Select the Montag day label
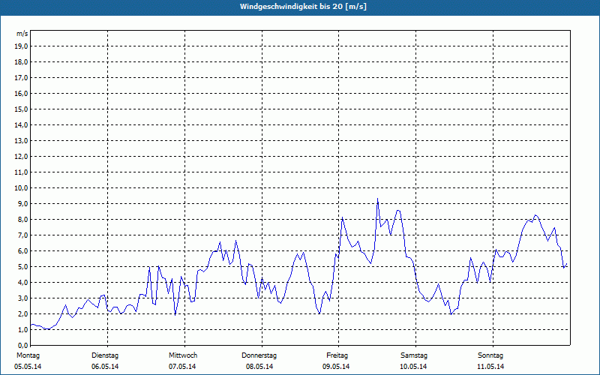This screenshot has width=600, height=375. [x=28, y=355]
